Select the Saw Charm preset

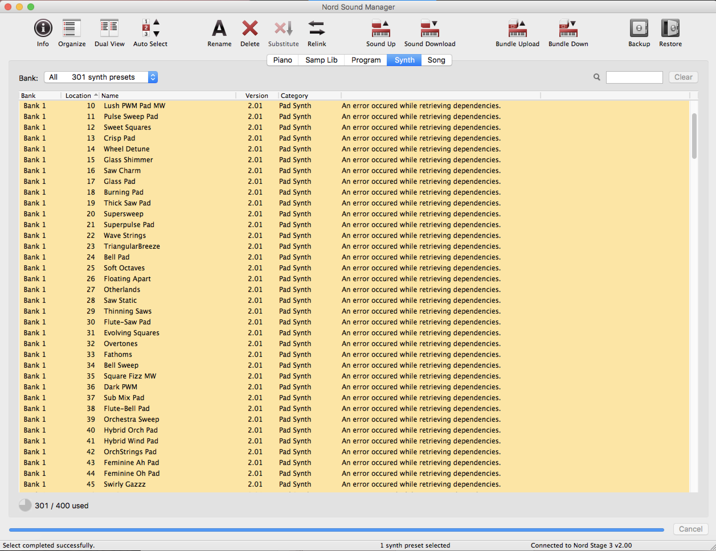[354, 170]
